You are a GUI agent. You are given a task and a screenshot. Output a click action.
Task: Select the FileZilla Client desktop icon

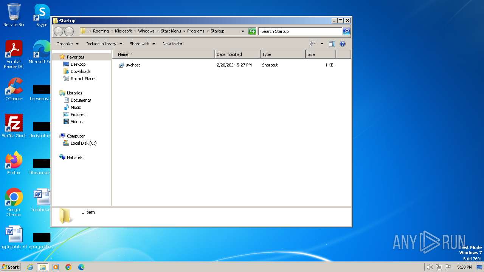(14, 126)
